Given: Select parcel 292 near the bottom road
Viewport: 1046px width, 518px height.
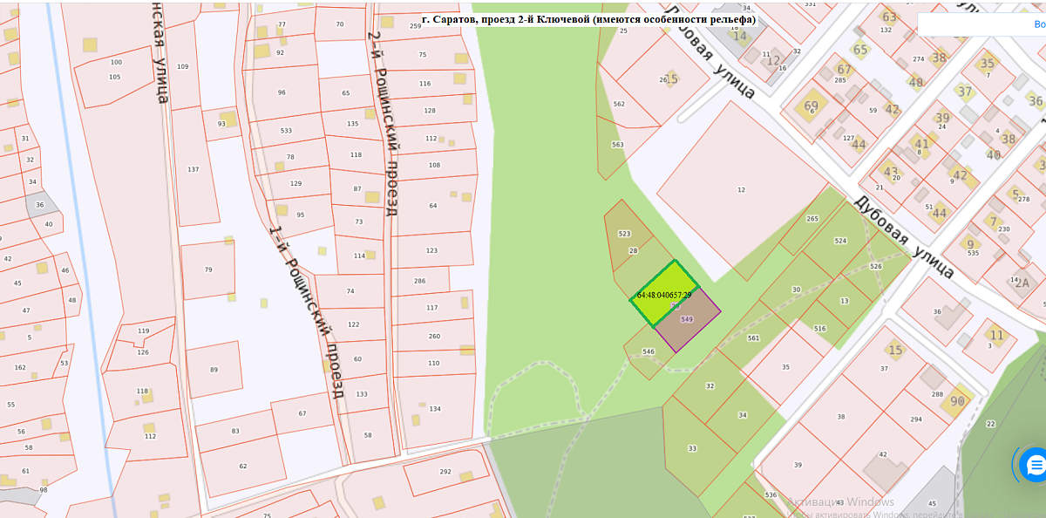Looking at the screenshot, I should [445, 473].
